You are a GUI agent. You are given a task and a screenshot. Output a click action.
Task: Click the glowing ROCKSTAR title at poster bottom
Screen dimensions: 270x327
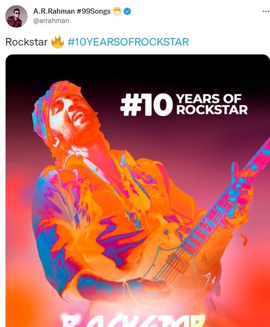click(x=133, y=319)
